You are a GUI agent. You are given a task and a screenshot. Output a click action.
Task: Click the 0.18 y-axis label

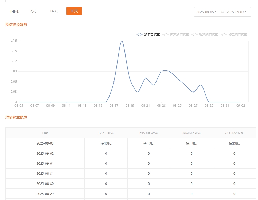tap(14, 41)
